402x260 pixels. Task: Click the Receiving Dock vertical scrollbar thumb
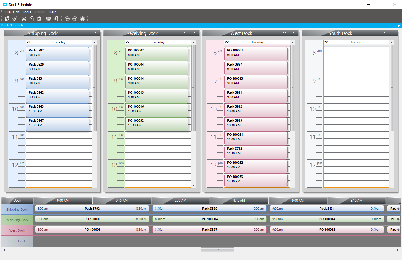click(x=193, y=88)
